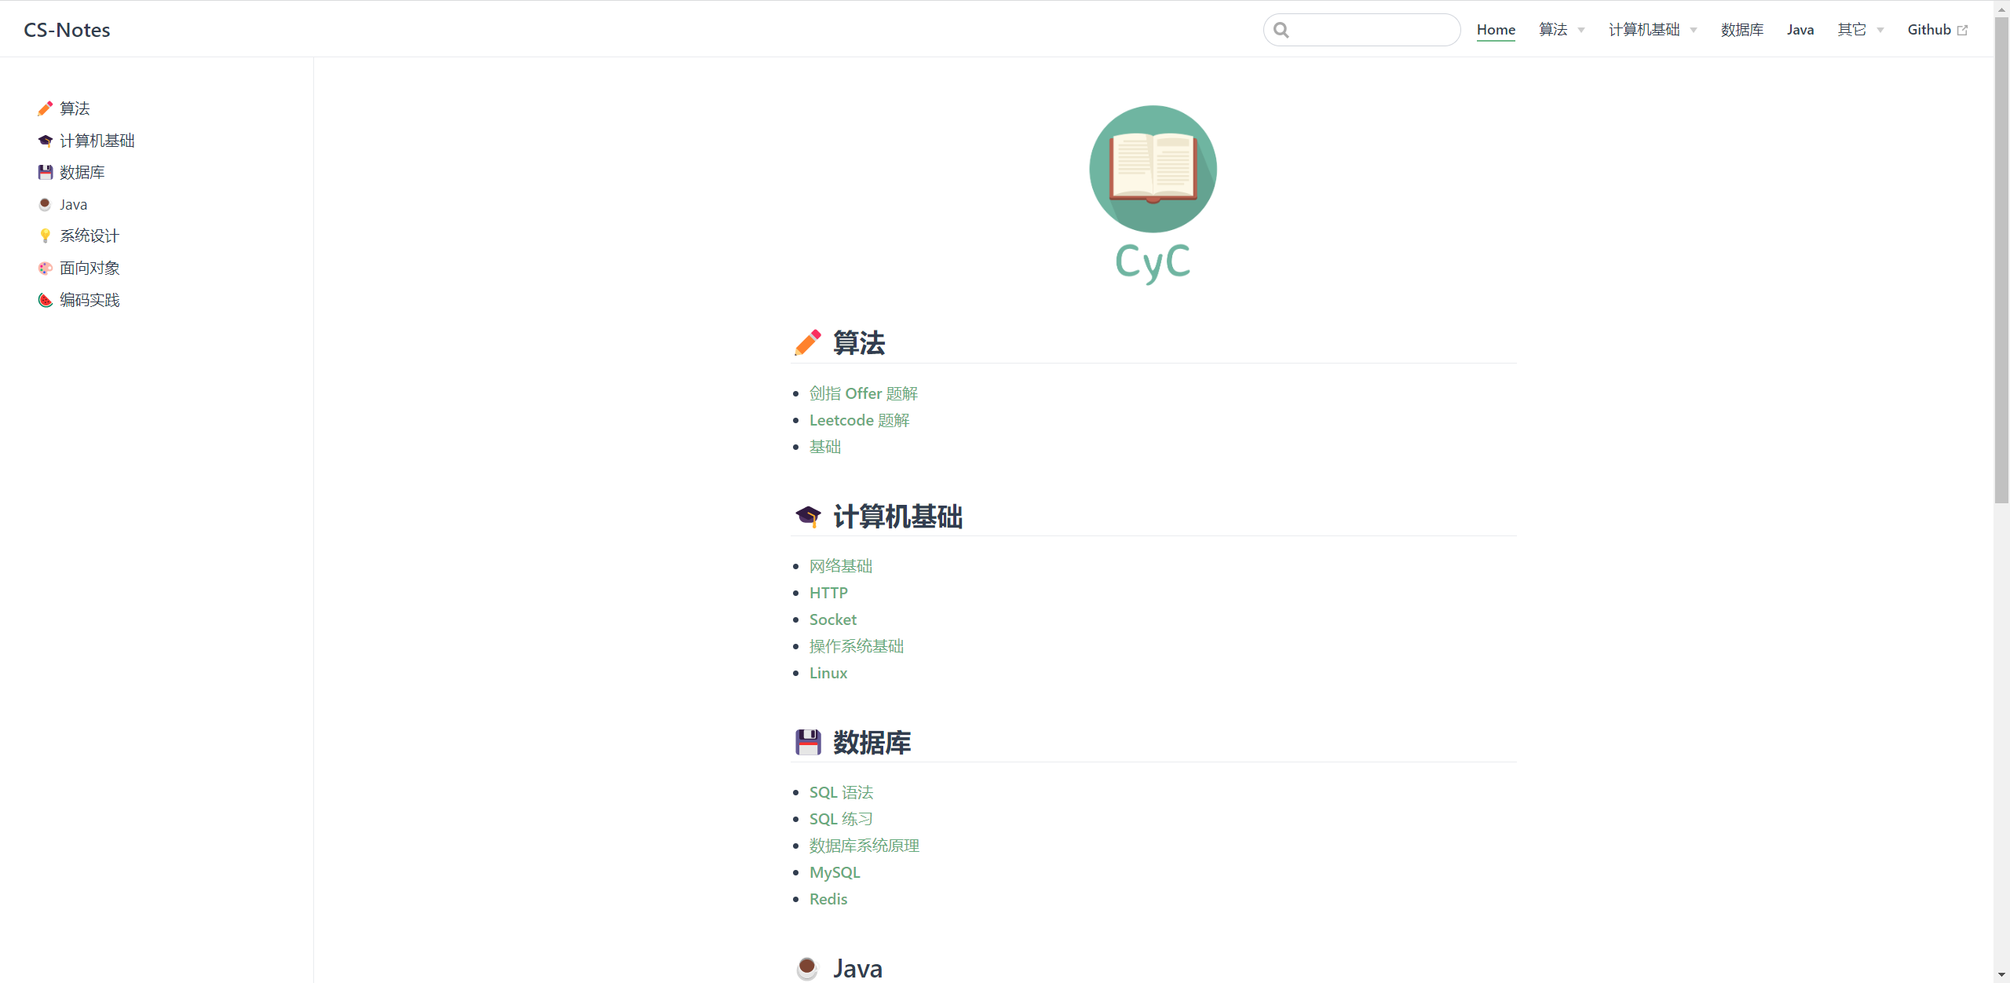Image resolution: width=2010 pixels, height=983 pixels.
Task: Click the 算法 section heading text
Action: point(859,342)
